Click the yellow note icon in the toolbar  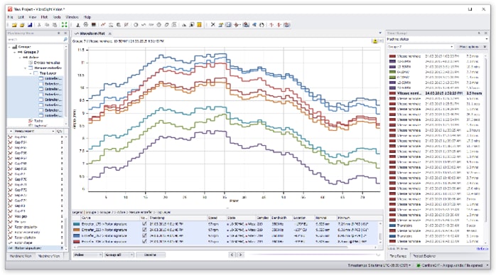pyautogui.click(x=199, y=25)
